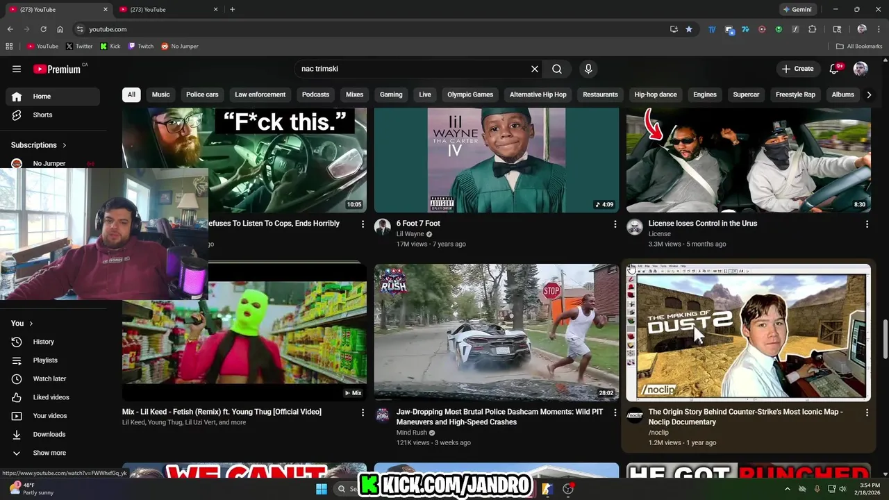Open options menu for Refuses To Listen To Cops video
The width and height of the screenshot is (889, 500).
pos(363,224)
